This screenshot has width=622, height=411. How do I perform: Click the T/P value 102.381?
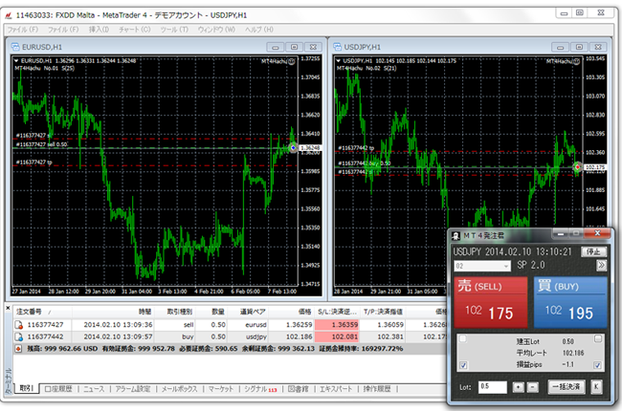389,336
